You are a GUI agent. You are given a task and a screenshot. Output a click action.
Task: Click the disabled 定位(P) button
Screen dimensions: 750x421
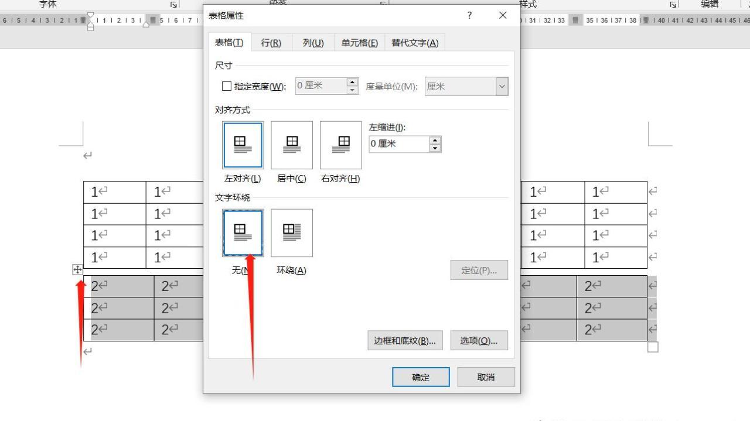pyautogui.click(x=479, y=270)
